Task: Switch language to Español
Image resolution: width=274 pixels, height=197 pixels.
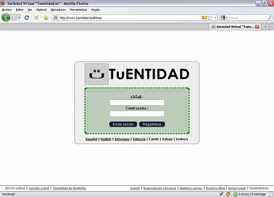Action: [92, 139]
